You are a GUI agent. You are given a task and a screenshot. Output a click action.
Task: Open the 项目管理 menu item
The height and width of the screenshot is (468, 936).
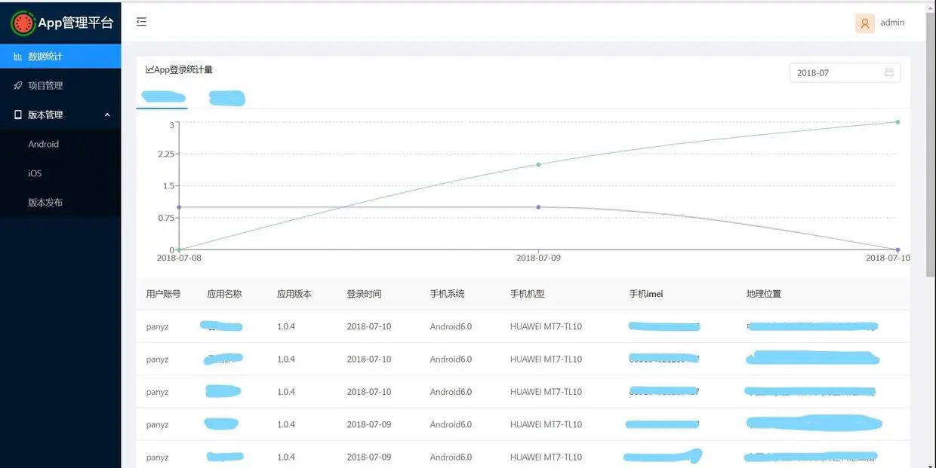coord(60,86)
